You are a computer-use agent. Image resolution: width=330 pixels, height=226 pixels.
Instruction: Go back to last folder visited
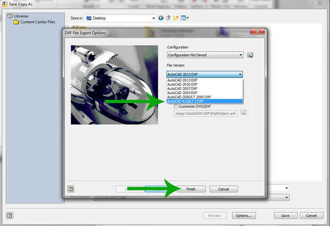click(161, 18)
